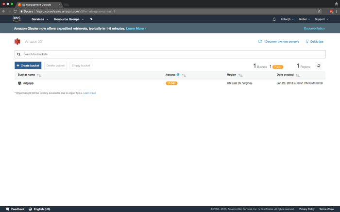The height and width of the screenshot is (212, 340).
Task: Click the Region column header text
Action: tap(231, 75)
